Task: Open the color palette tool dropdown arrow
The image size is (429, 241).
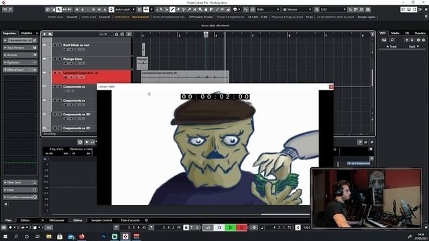Action: pyautogui.click(x=239, y=9)
